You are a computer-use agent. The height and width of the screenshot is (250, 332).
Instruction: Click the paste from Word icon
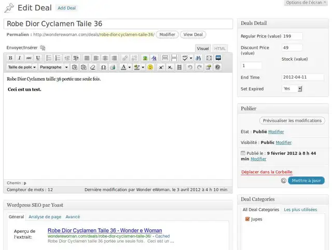(84, 67)
